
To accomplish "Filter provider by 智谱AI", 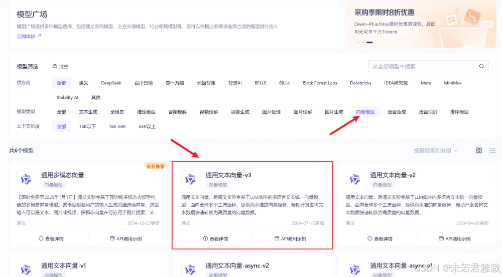I will coord(235,83).
